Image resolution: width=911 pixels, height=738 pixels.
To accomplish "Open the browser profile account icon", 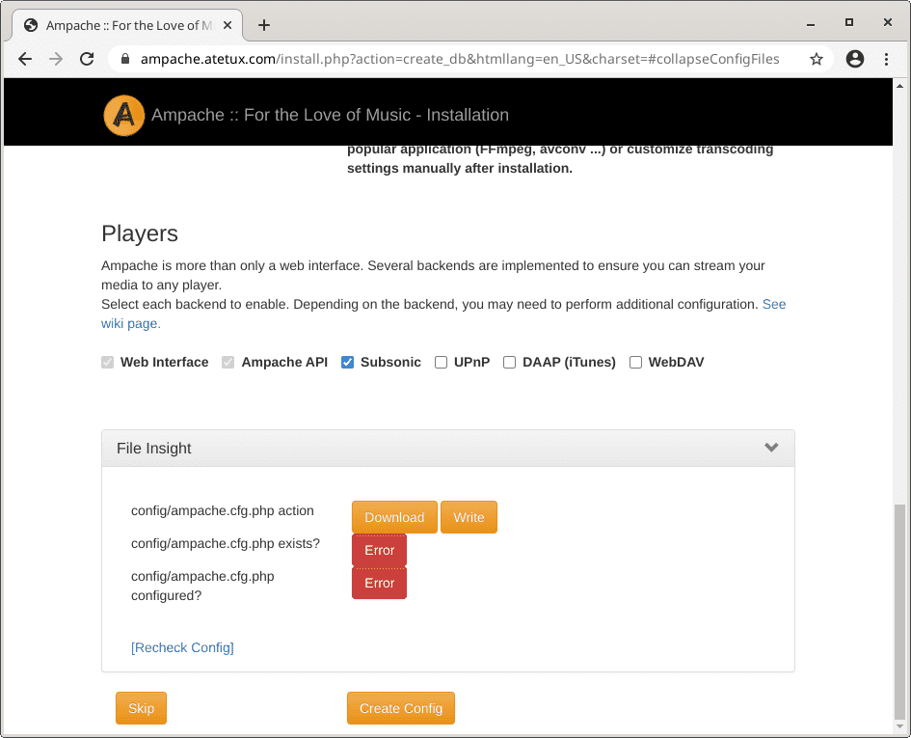I will pyautogui.click(x=854, y=59).
